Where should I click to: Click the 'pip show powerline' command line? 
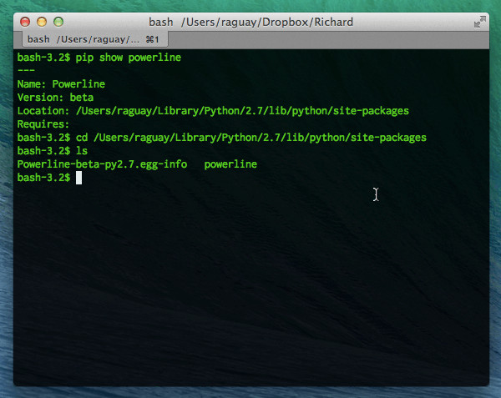(x=99, y=58)
